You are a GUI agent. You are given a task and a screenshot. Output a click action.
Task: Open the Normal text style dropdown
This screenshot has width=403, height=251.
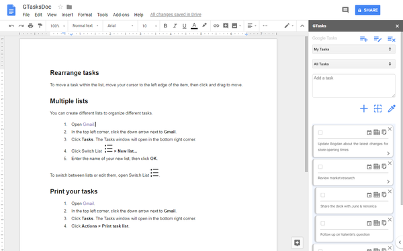85,25
